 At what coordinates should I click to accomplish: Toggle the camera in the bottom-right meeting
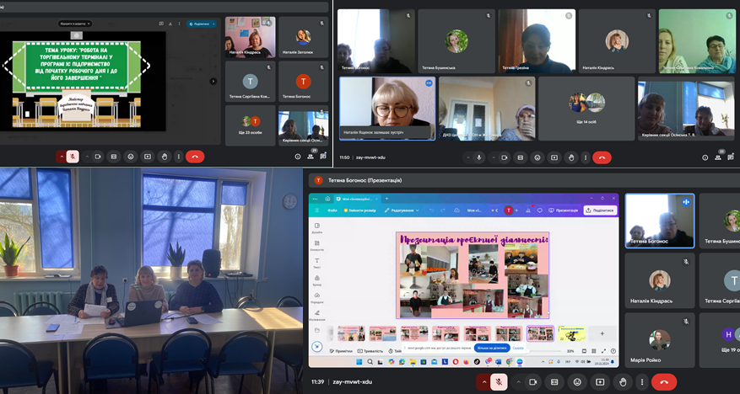click(532, 381)
